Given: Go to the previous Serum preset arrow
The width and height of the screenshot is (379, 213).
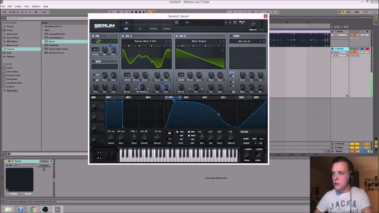Looking at the screenshot, I should 226,22.
